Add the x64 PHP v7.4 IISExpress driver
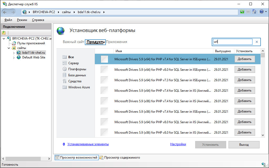The width and height of the screenshot is (269, 168). click(x=245, y=59)
